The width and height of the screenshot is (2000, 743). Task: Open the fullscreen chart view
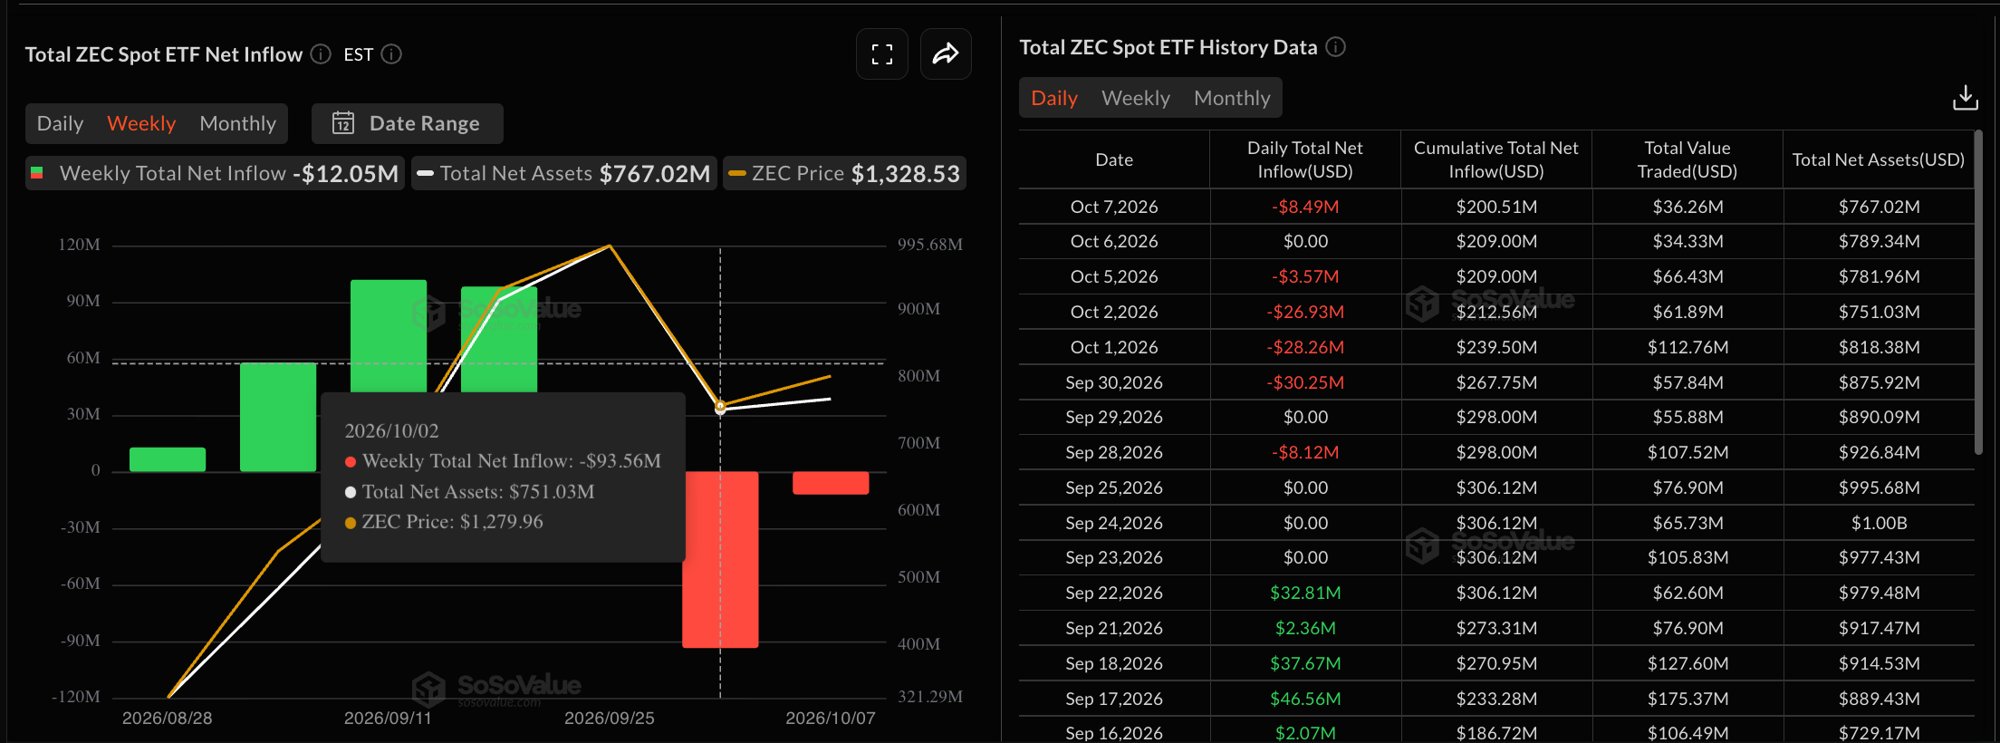coord(882,54)
